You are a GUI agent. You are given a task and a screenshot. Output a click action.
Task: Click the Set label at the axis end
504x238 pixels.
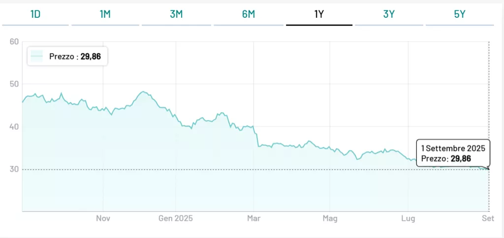click(x=488, y=218)
